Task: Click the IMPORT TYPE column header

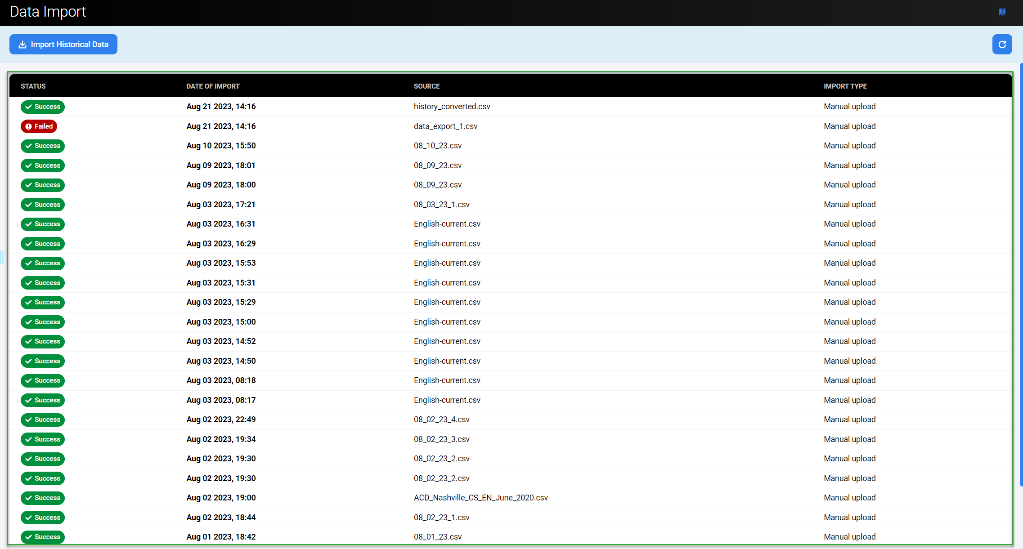Action: tap(845, 86)
